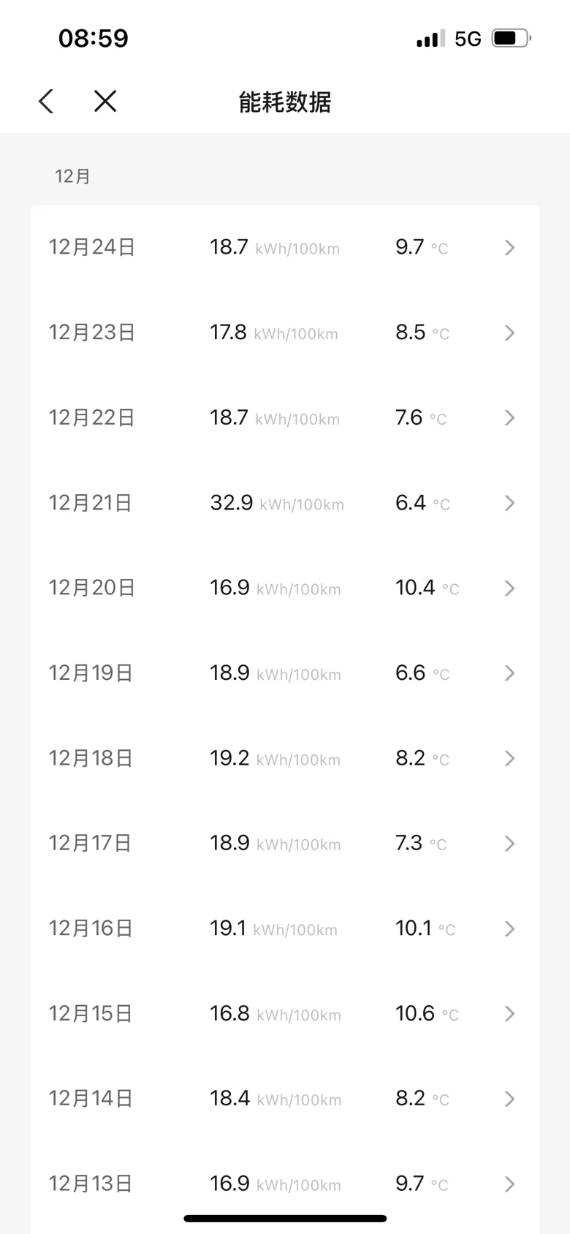
Task: Select the December 18 row
Action: [284, 758]
